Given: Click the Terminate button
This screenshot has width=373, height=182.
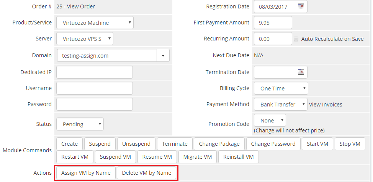Looking at the screenshot, I should 175,144.
